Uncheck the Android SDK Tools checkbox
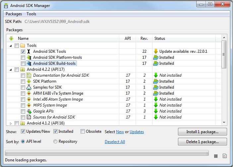Screen dimensions: 233x167 23,51
